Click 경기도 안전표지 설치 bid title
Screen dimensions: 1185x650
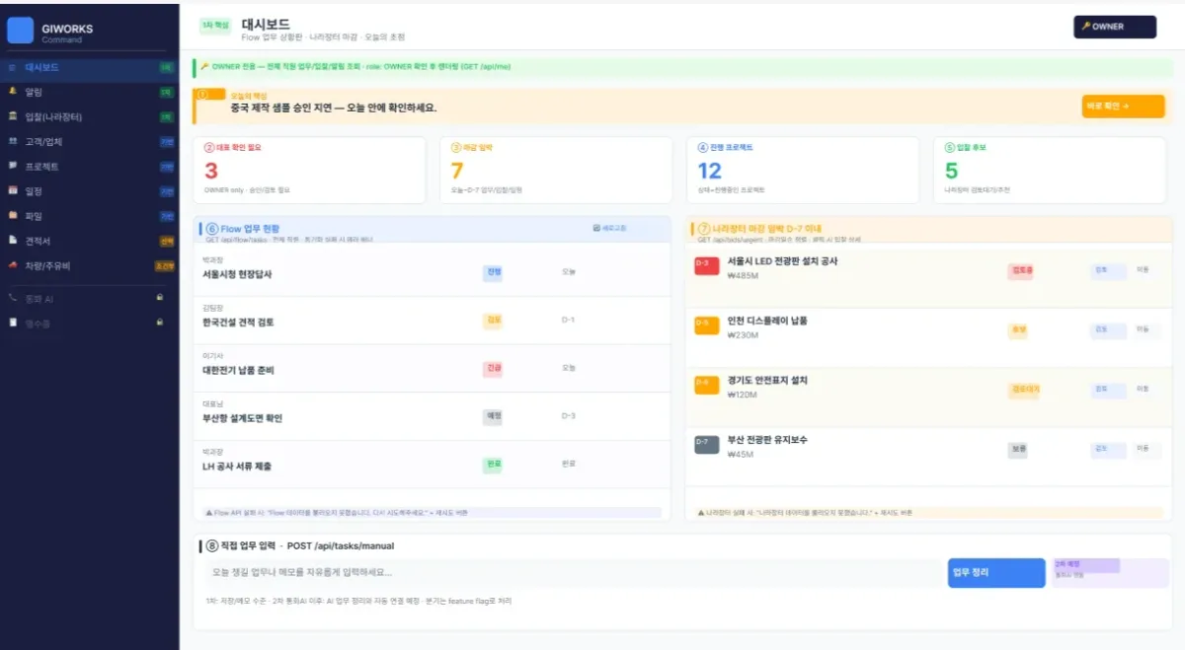click(767, 380)
